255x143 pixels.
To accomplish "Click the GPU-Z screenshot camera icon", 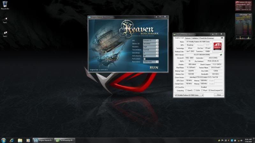I will pos(222,38).
